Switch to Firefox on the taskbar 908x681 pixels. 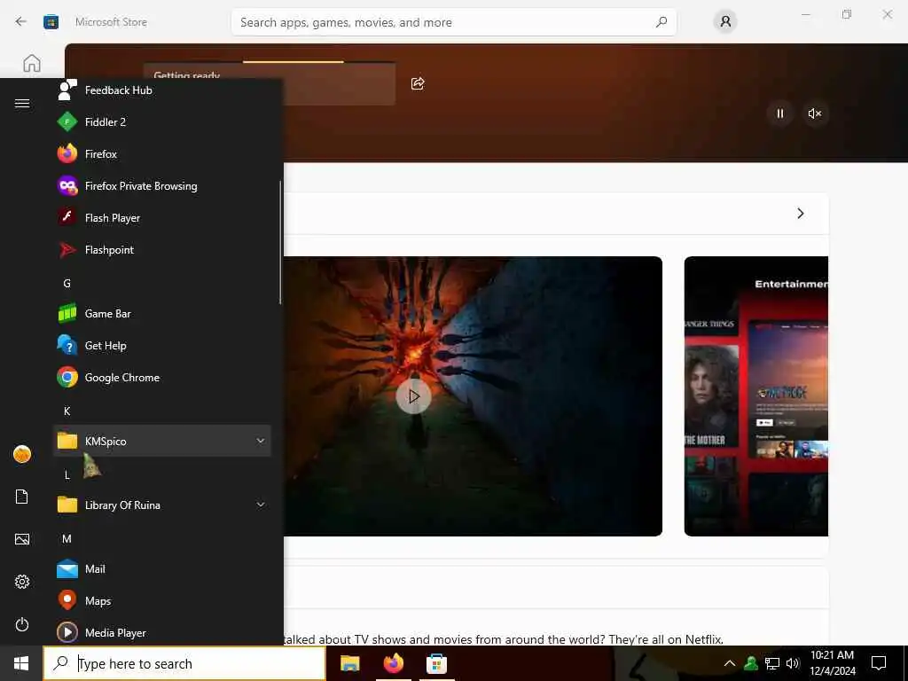(x=393, y=663)
